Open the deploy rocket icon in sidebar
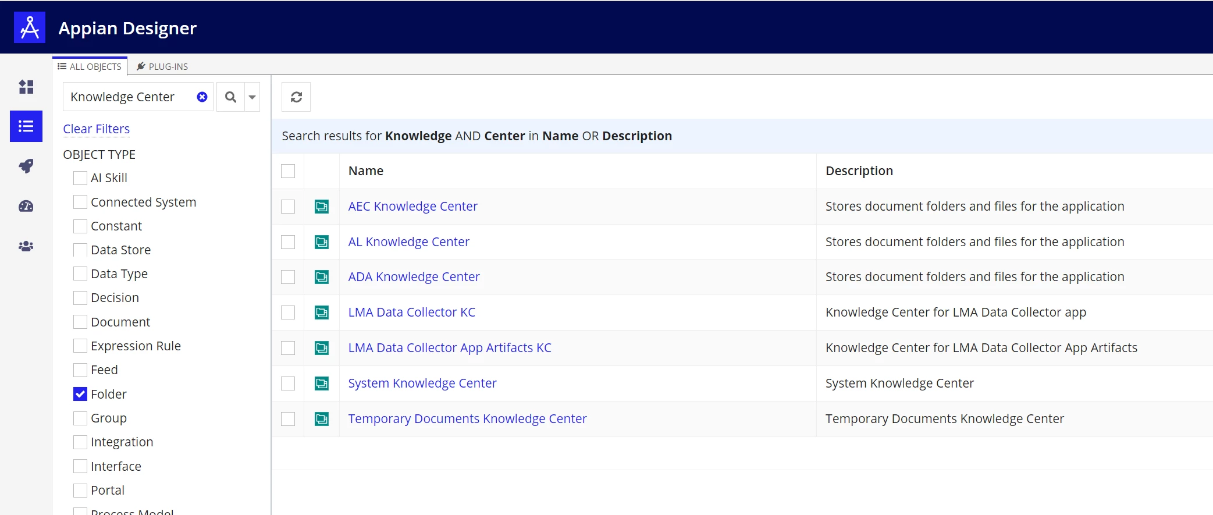The image size is (1213, 515). pyautogui.click(x=26, y=166)
